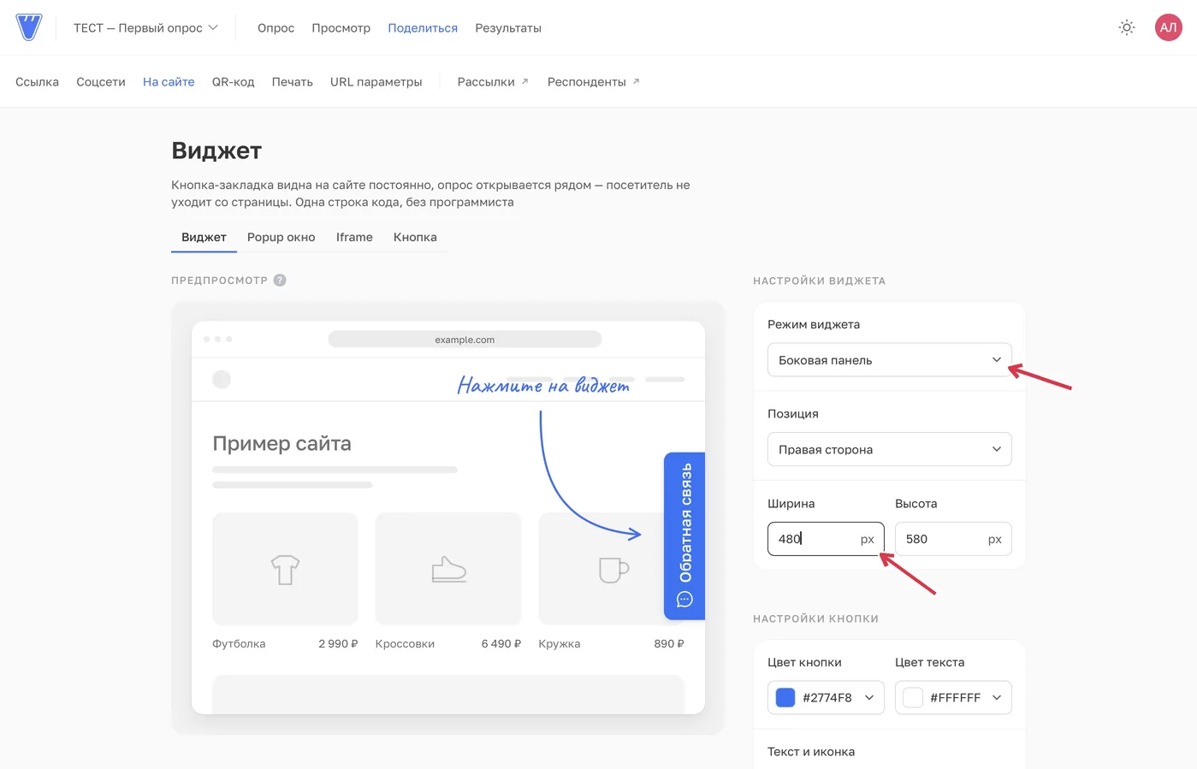
Task: Click the Пример сайта heading in preview
Action: click(x=281, y=443)
